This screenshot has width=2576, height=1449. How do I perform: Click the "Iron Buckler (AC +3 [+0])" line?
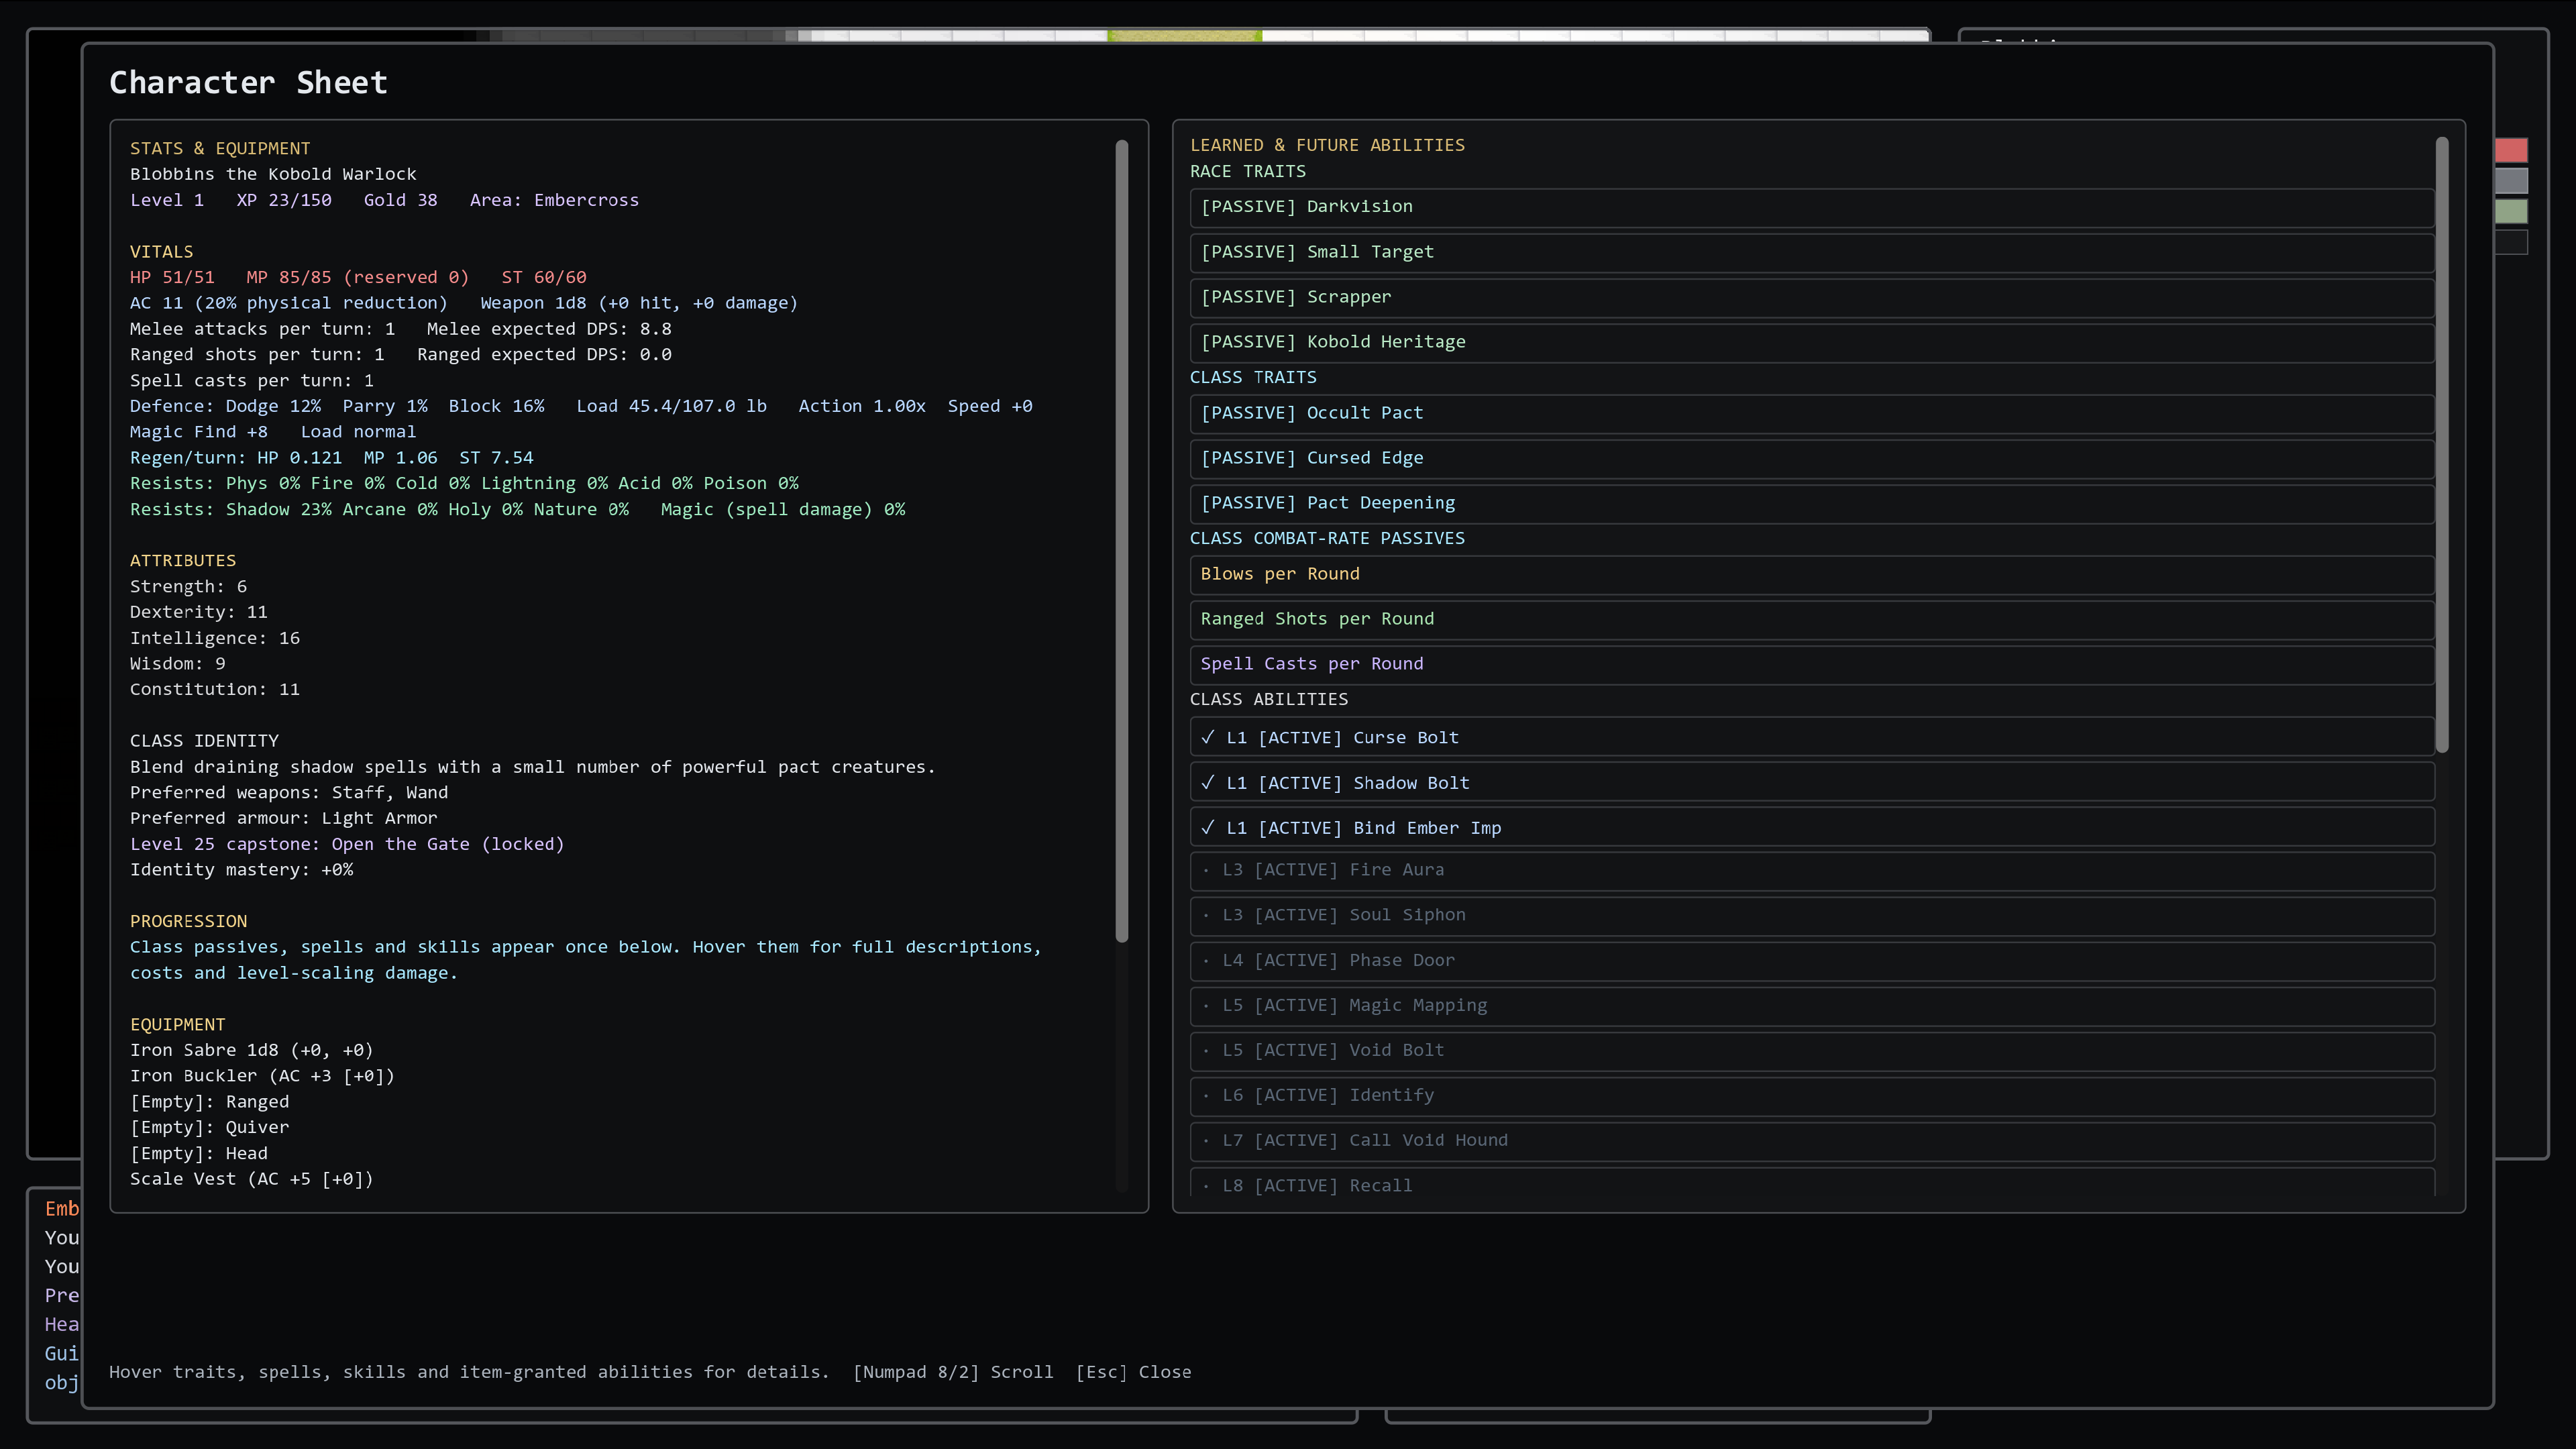(x=262, y=1076)
